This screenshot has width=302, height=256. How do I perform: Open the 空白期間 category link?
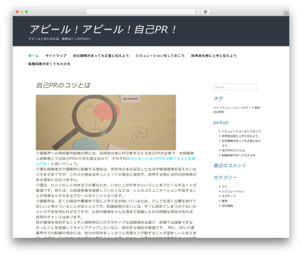tap(227, 206)
